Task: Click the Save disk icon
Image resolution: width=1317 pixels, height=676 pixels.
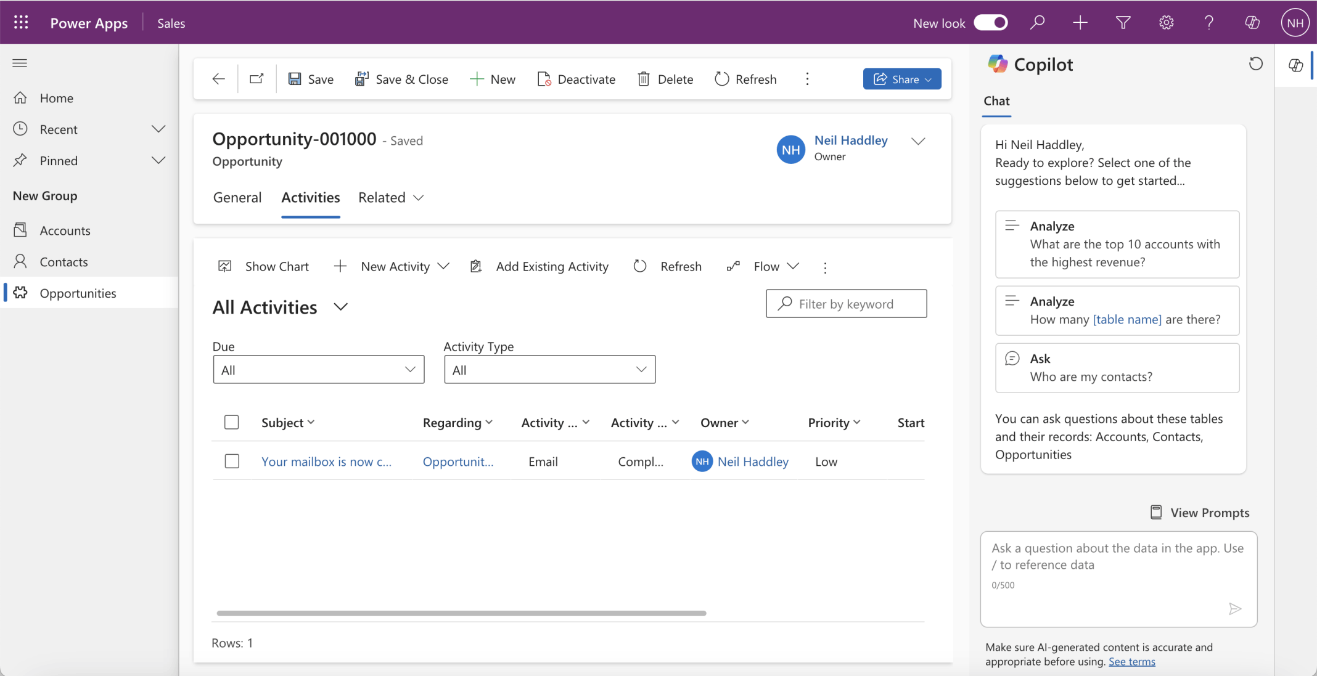Action: (295, 79)
